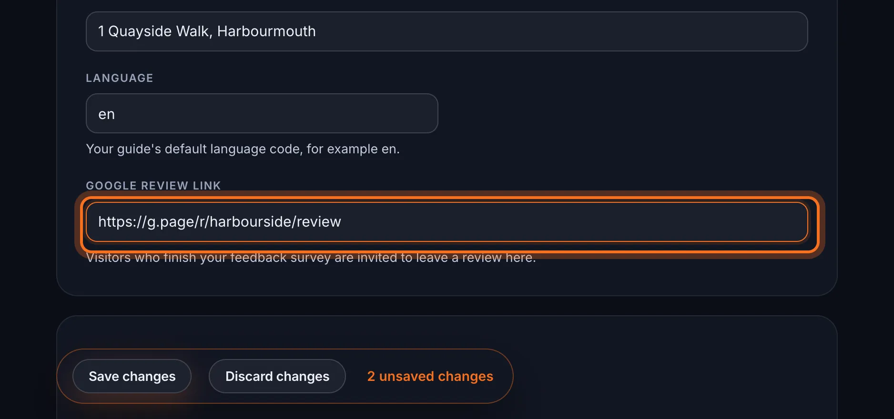Image resolution: width=894 pixels, height=419 pixels.
Task: Click the default language code helper text
Action: (x=243, y=149)
